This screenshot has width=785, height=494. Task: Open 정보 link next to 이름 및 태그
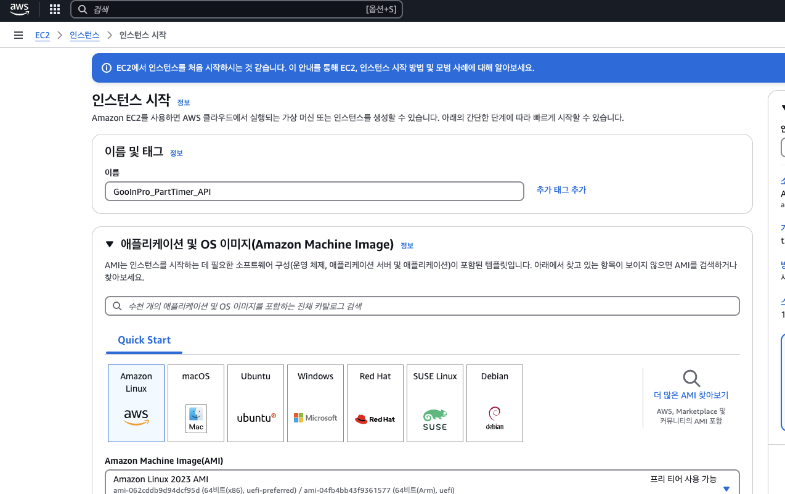click(176, 153)
